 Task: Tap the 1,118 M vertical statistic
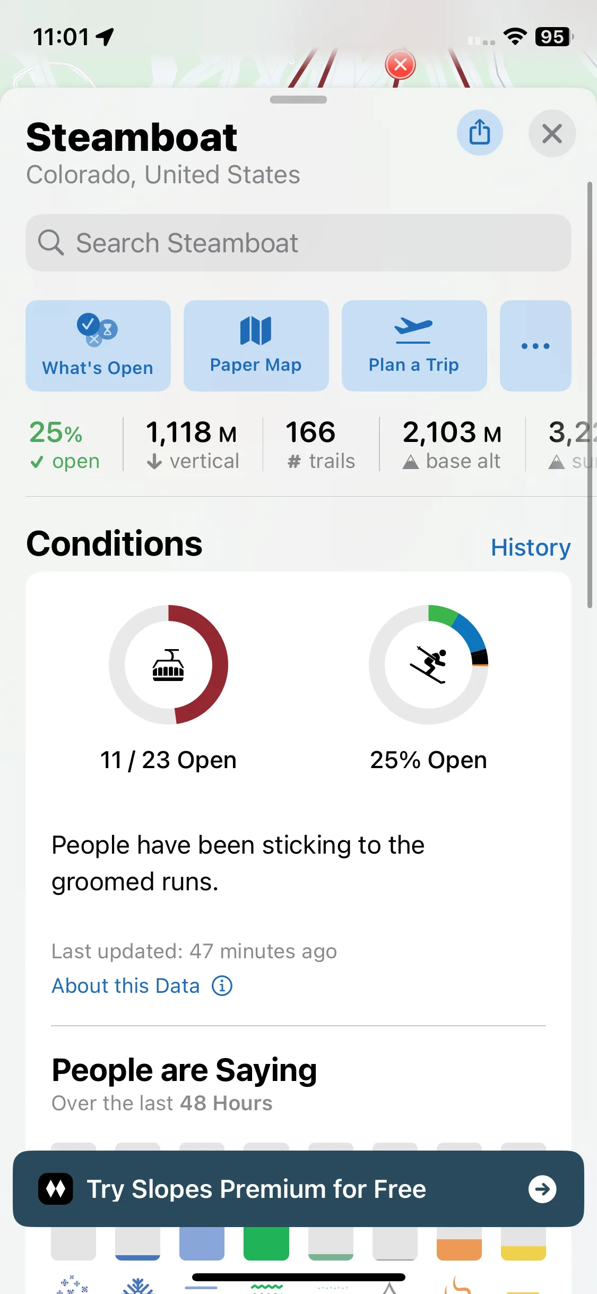click(192, 445)
